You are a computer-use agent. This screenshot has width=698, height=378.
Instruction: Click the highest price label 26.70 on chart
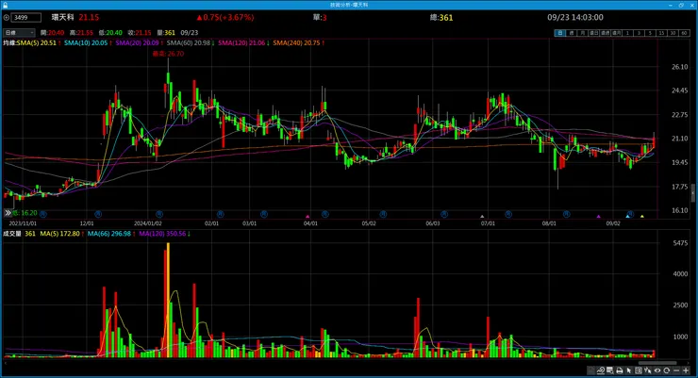tap(168, 54)
